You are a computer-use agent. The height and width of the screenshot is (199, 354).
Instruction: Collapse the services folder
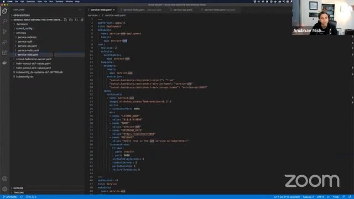21,33
